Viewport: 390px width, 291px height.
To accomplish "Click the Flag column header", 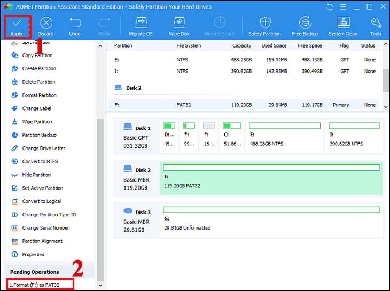I will 344,46.
